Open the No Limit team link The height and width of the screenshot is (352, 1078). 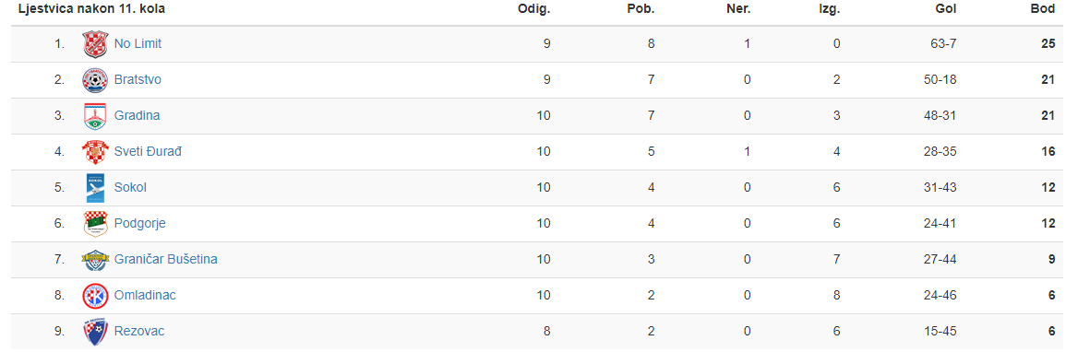[x=138, y=44]
